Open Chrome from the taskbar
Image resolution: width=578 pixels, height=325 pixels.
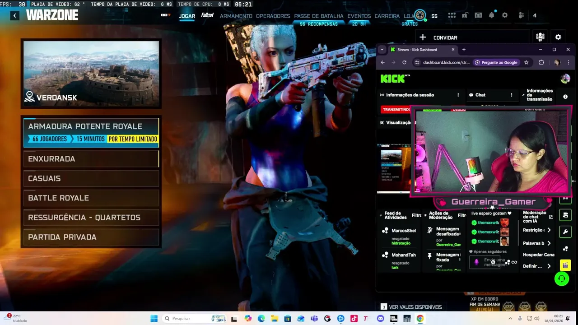(420, 319)
